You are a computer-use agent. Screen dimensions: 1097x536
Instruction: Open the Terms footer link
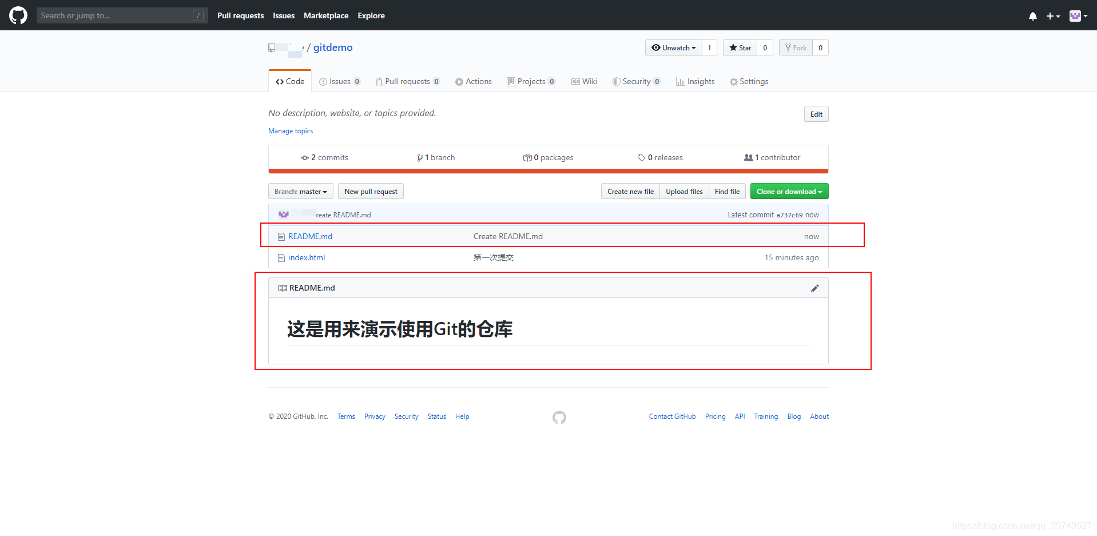pos(346,416)
